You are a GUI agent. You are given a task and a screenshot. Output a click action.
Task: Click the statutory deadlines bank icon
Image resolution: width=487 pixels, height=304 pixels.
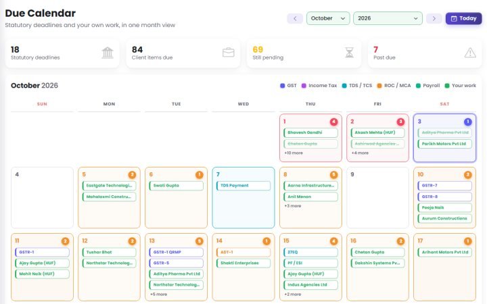(108, 53)
